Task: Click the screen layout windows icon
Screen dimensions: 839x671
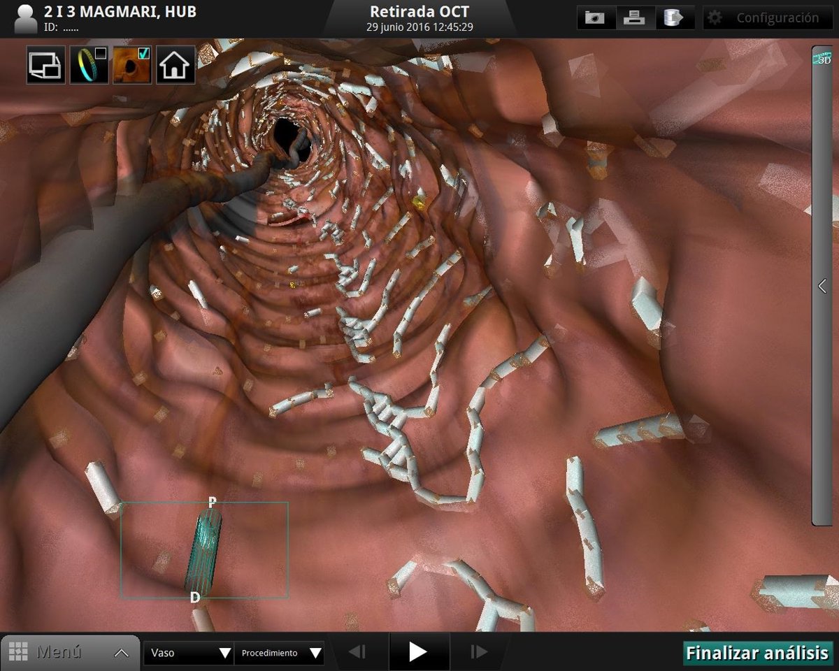Action: pos(45,65)
